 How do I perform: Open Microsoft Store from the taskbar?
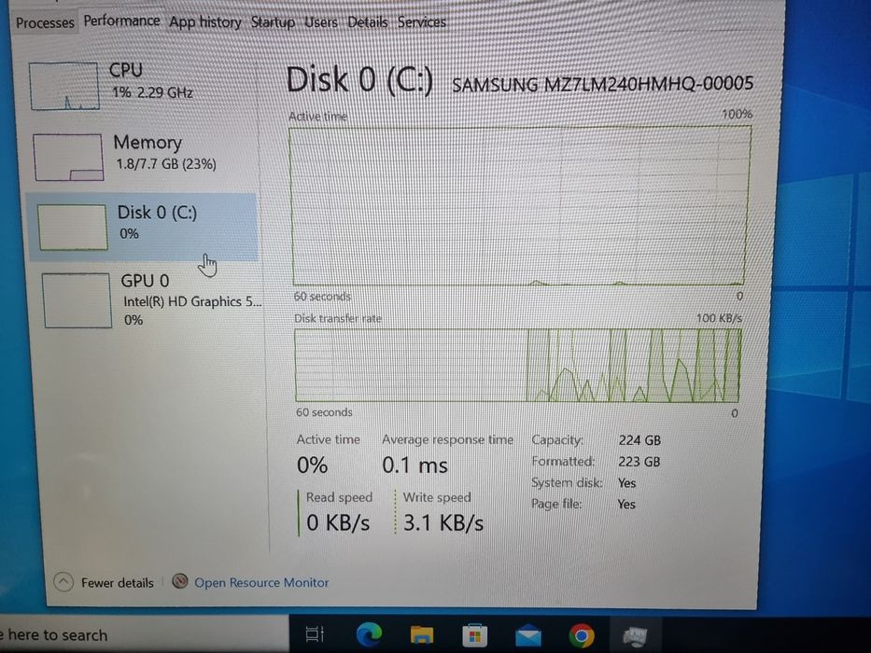coord(475,635)
